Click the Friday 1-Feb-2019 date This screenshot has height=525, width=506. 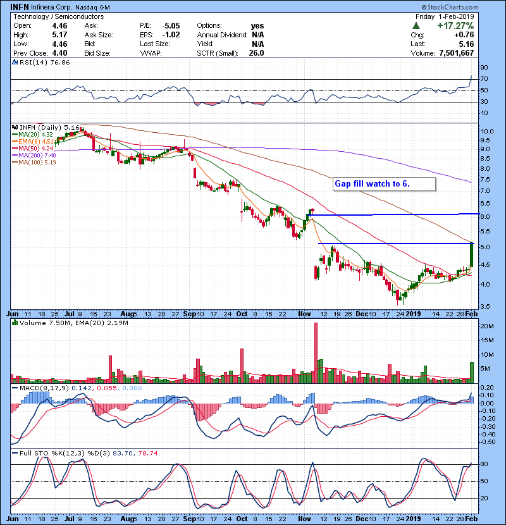(x=445, y=16)
